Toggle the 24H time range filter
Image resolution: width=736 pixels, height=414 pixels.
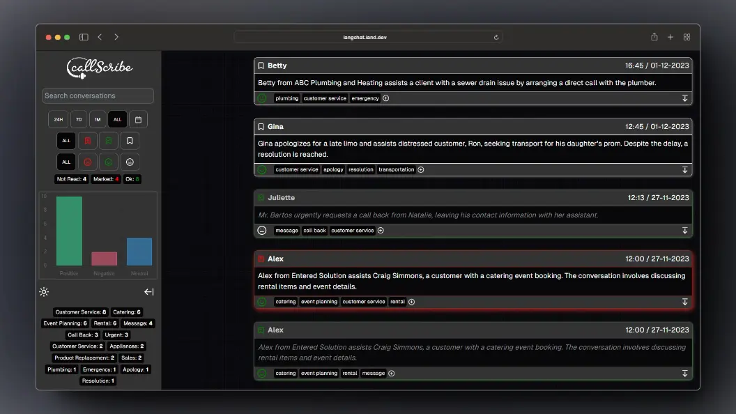tap(58, 119)
